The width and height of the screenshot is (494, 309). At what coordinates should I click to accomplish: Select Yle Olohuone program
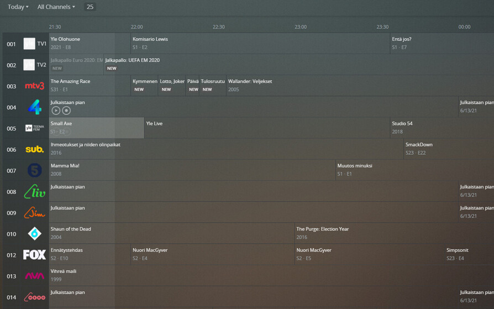tap(90, 44)
